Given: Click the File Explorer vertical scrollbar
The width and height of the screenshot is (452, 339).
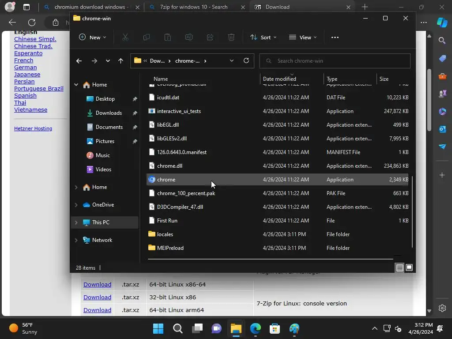Looking at the screenshot, I should click(412, 212).
